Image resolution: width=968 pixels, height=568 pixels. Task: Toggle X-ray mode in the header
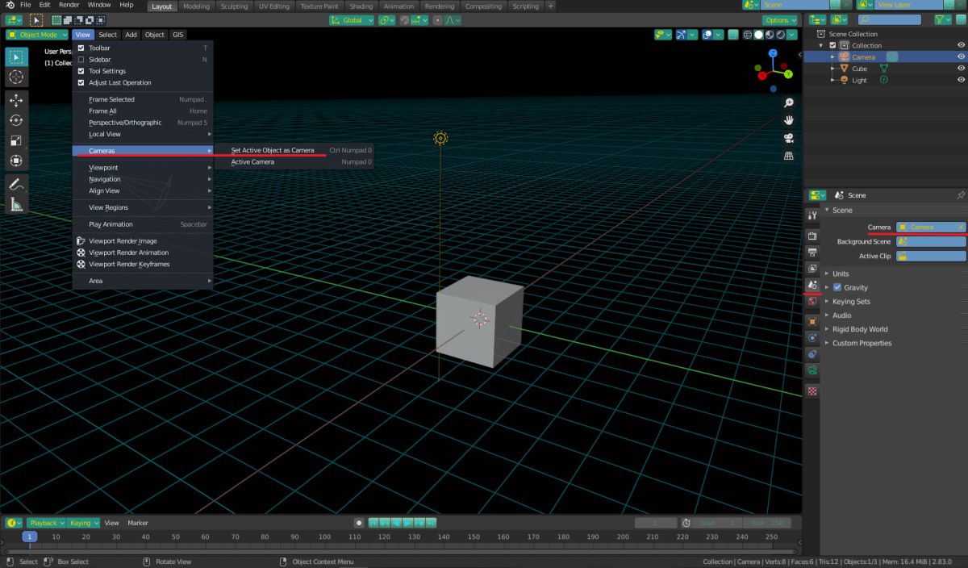(732, 35)
